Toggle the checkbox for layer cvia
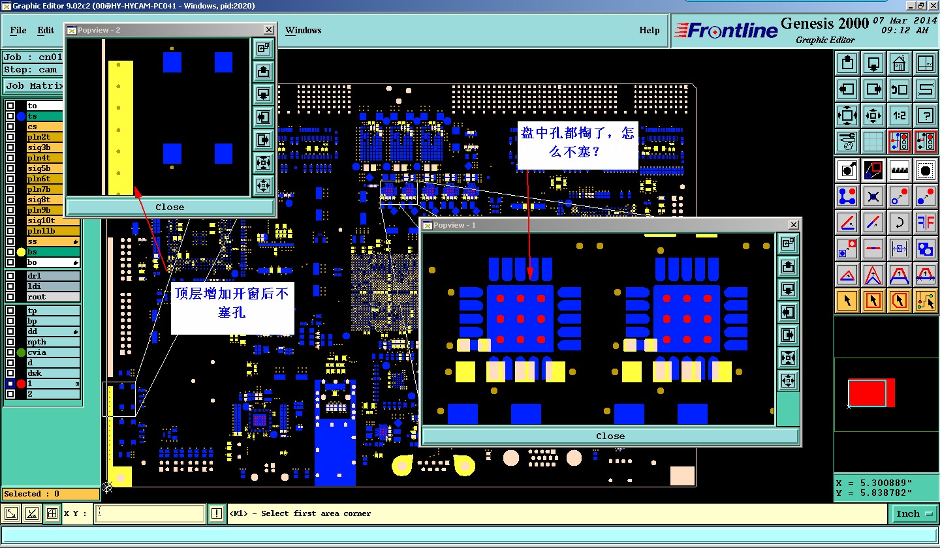The height and width of the screenshot is (548, 940). [x=10, y=352]
